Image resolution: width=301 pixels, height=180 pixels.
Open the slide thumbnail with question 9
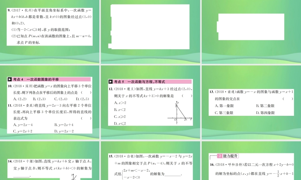coord(50,31)
